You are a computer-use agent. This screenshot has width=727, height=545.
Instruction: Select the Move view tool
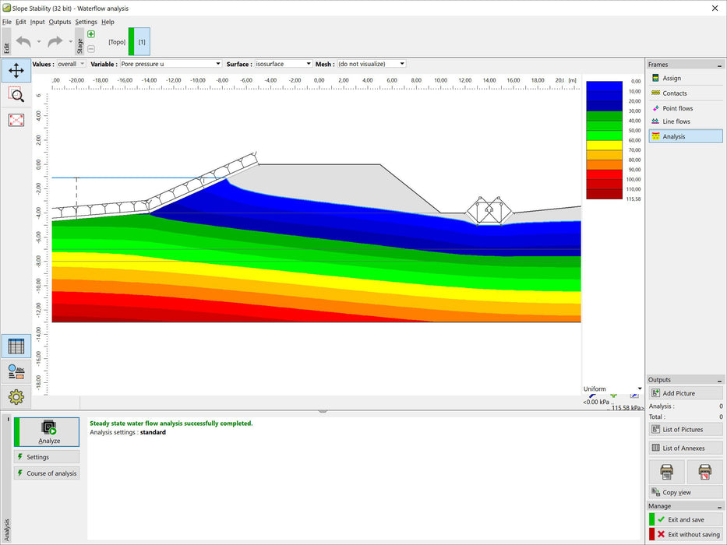(16, 70)
